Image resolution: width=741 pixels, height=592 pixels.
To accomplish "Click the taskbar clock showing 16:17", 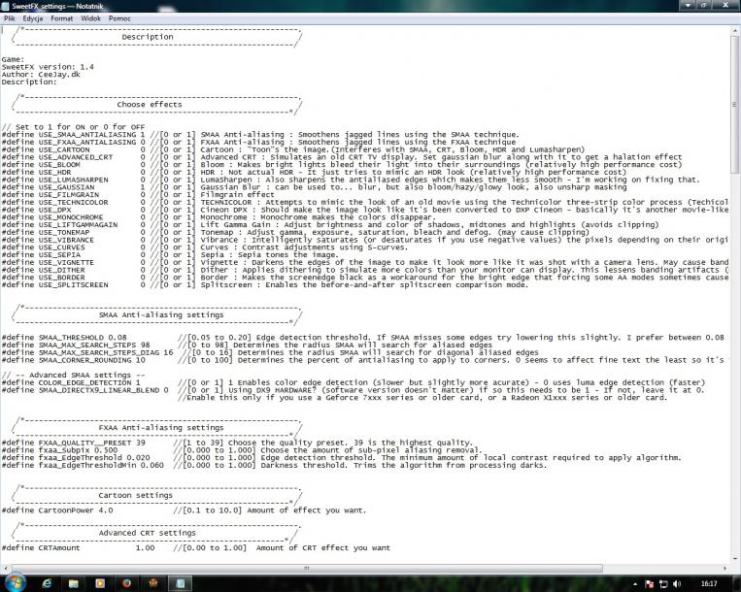I will tap(709, 582).
